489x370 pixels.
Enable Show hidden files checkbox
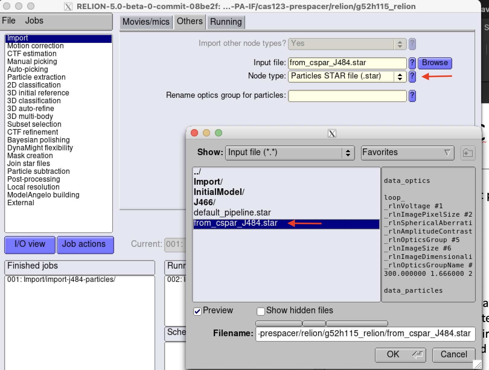pyautogui.click(x=260, y=311)
